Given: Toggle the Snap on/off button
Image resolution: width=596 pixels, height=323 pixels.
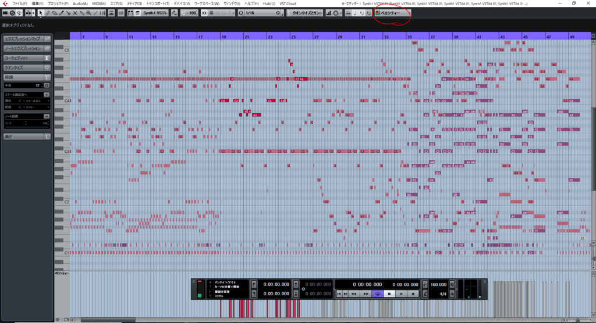Looking at the screenshot, I should [x=204, y=13].
